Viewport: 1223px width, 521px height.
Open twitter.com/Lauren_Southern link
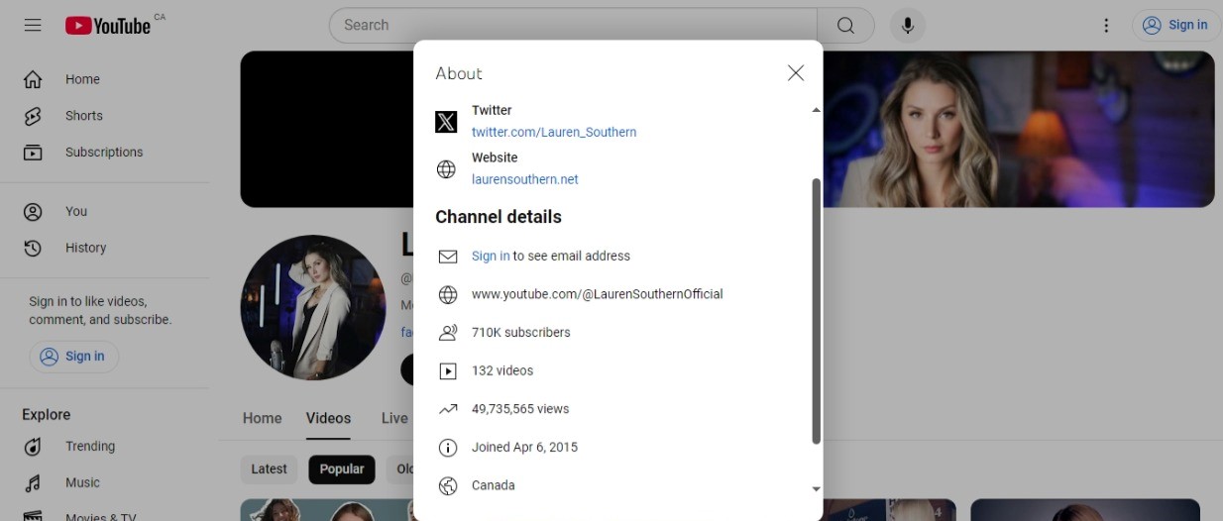pos(554,132)
